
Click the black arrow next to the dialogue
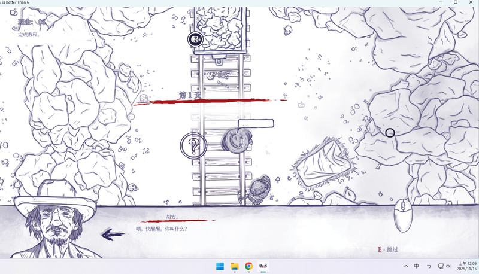click(113, 235)
